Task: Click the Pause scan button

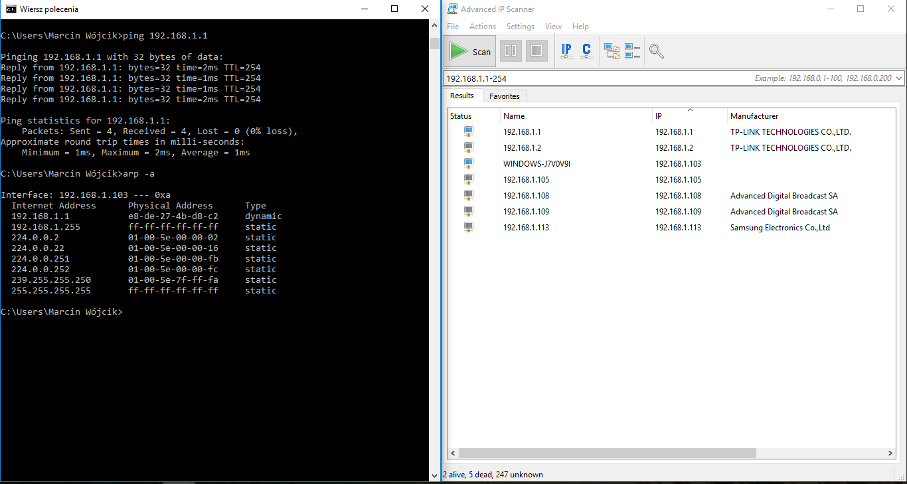Action: tap(511, 51)
